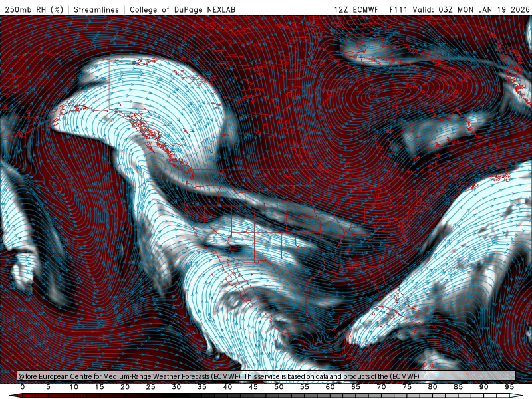The height and width of the screenshot is (399, 532).
Task: Select the "55" color scale label
Action: tap(305, 387)
